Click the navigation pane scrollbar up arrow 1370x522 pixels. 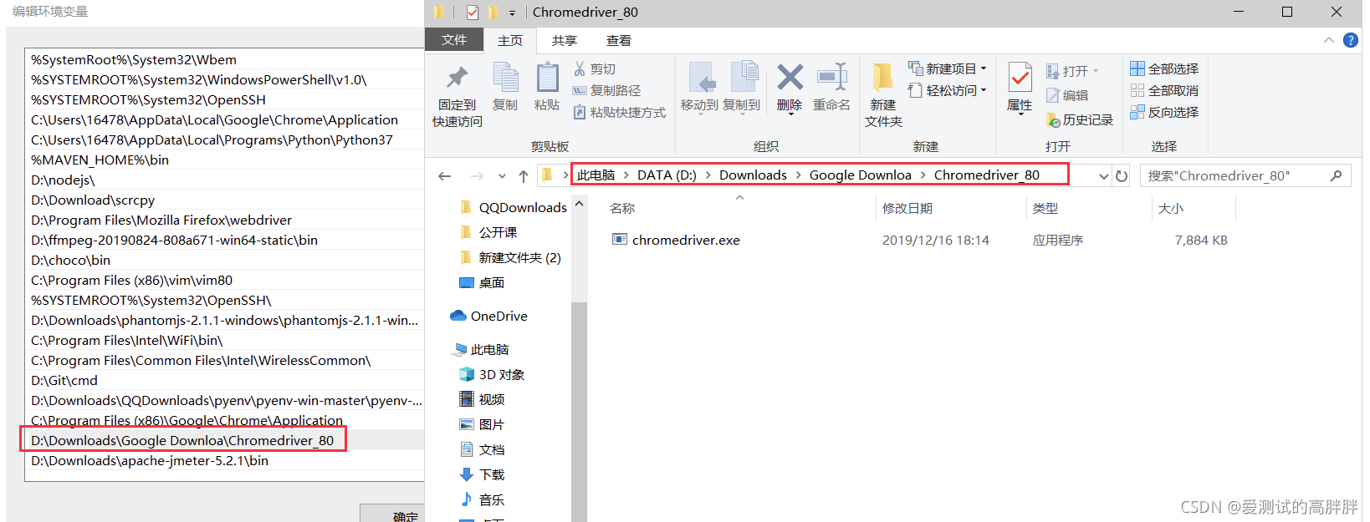pyautogui.click(x=579, y=205)
